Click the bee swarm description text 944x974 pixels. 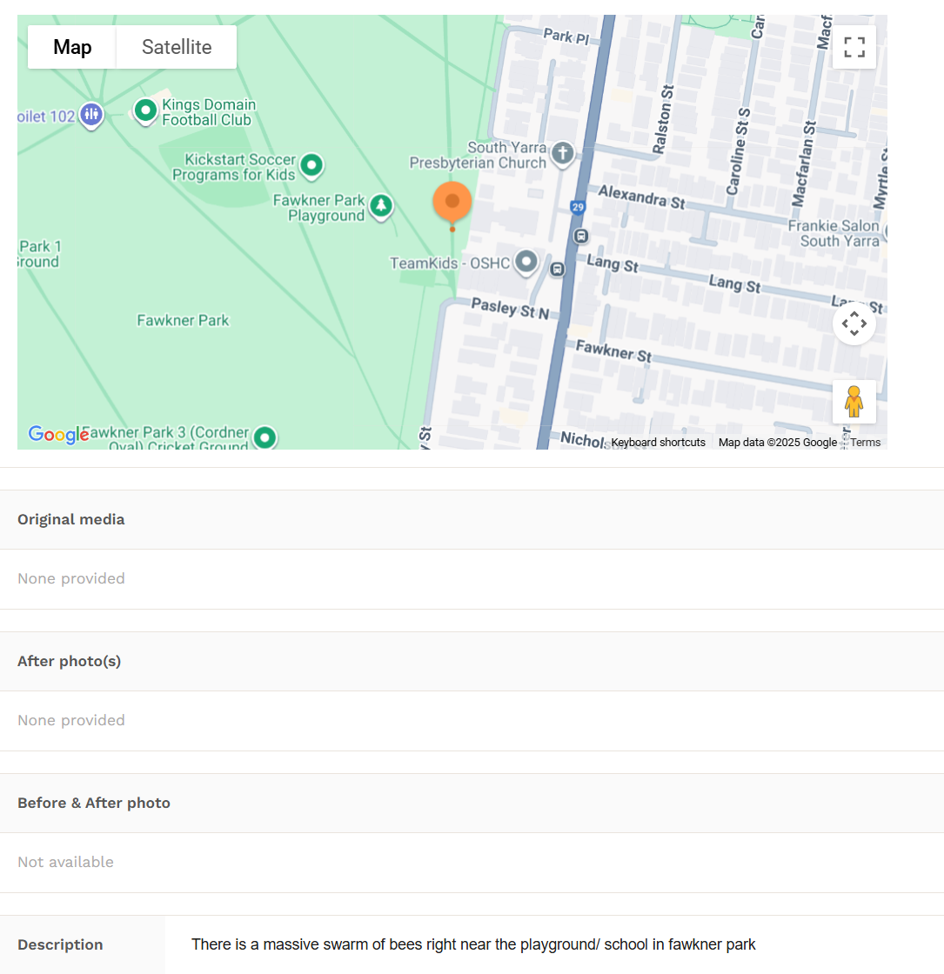coord(473,944)
